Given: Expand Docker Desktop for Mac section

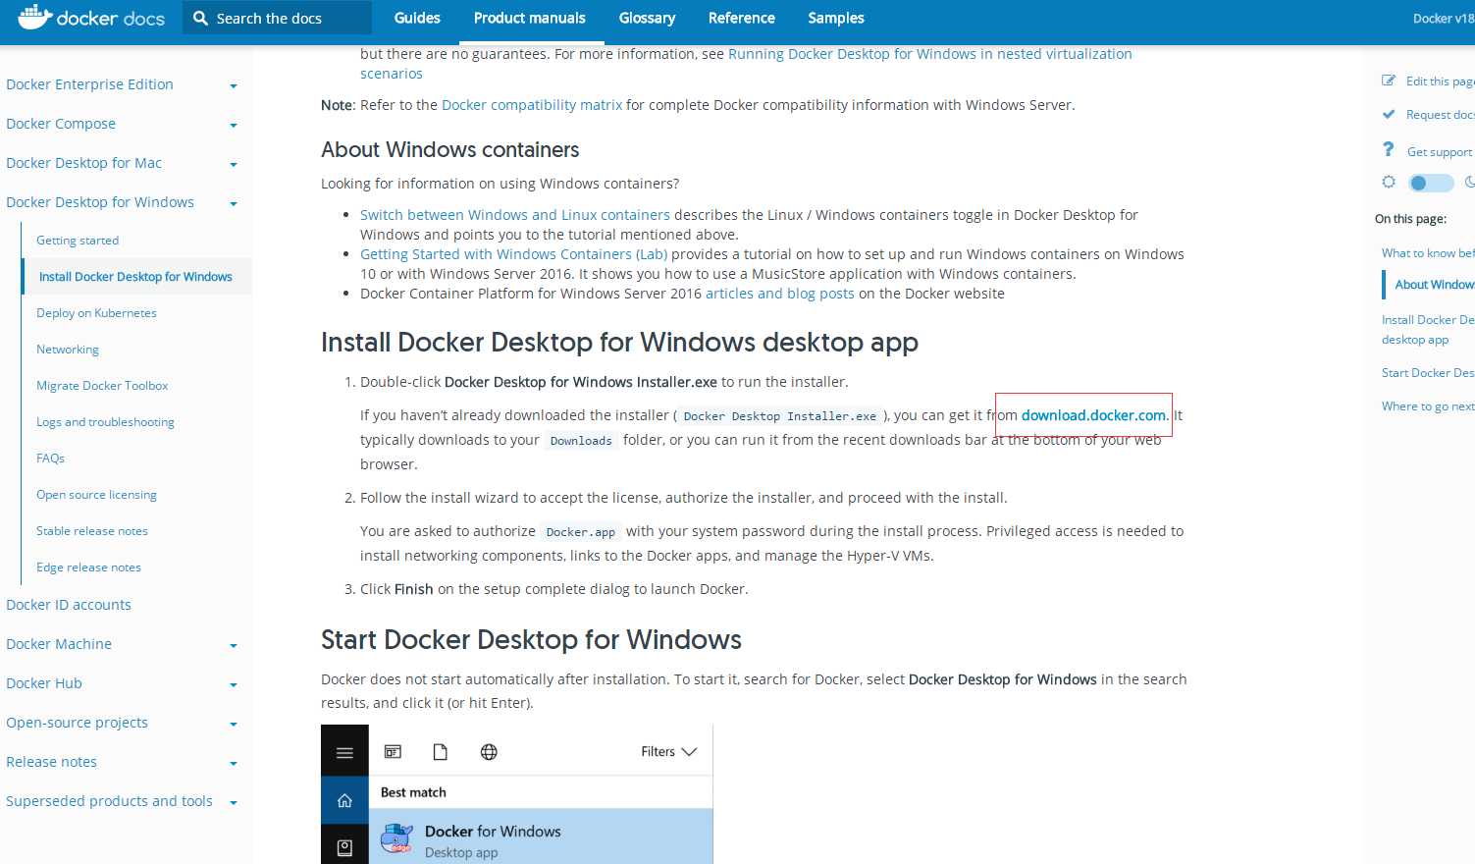Looking at the screenshot, I should point(234,165).
